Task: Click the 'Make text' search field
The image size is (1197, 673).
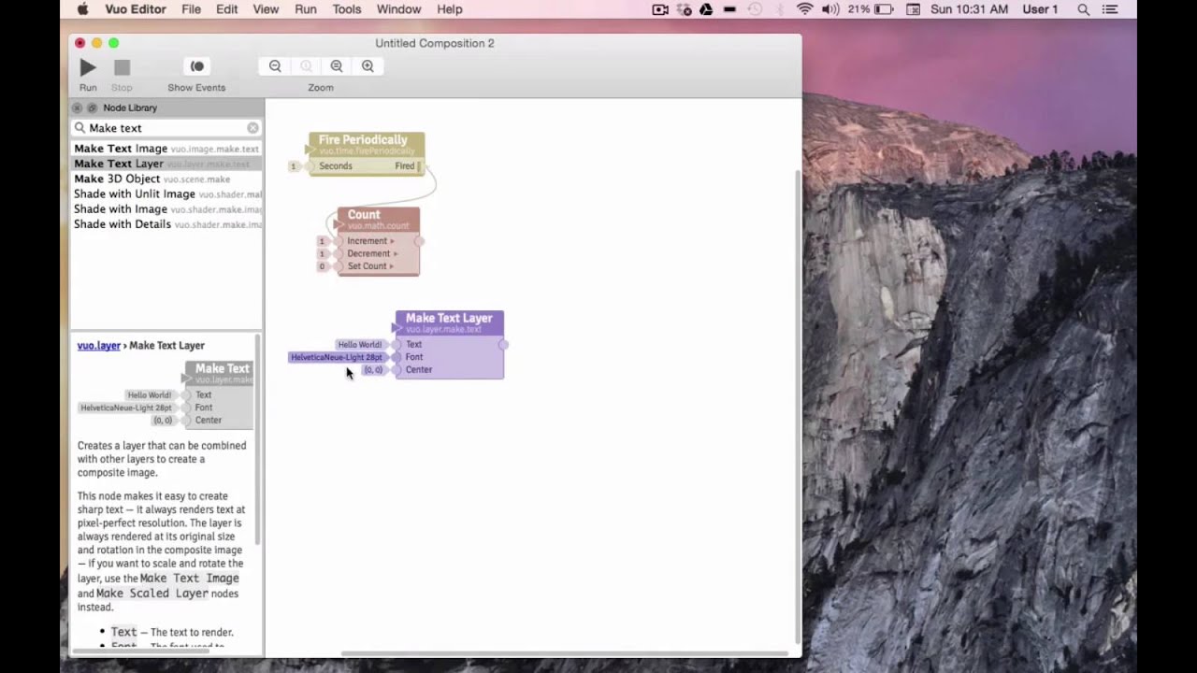Action: (166, 128)
